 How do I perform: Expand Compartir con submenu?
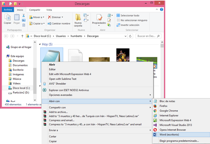97,108
